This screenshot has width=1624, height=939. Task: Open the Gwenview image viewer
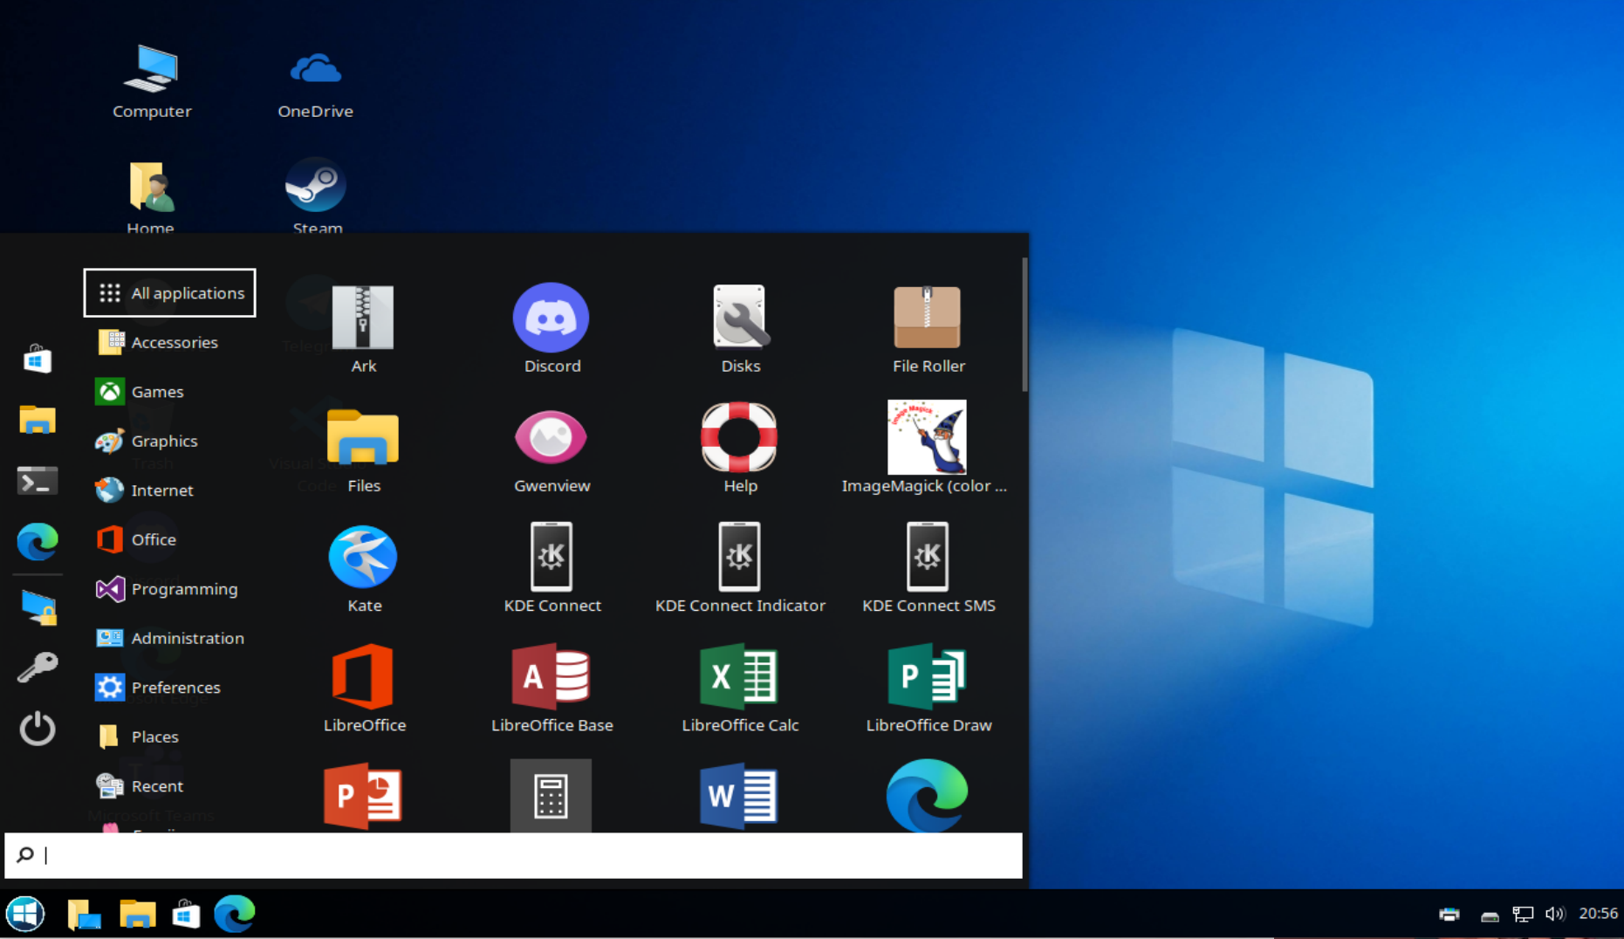click(x=551, y=449)
